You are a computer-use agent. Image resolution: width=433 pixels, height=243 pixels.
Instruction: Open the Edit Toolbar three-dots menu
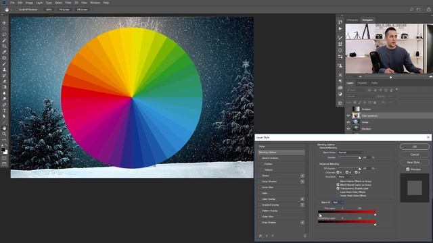(x=4, y=140)
